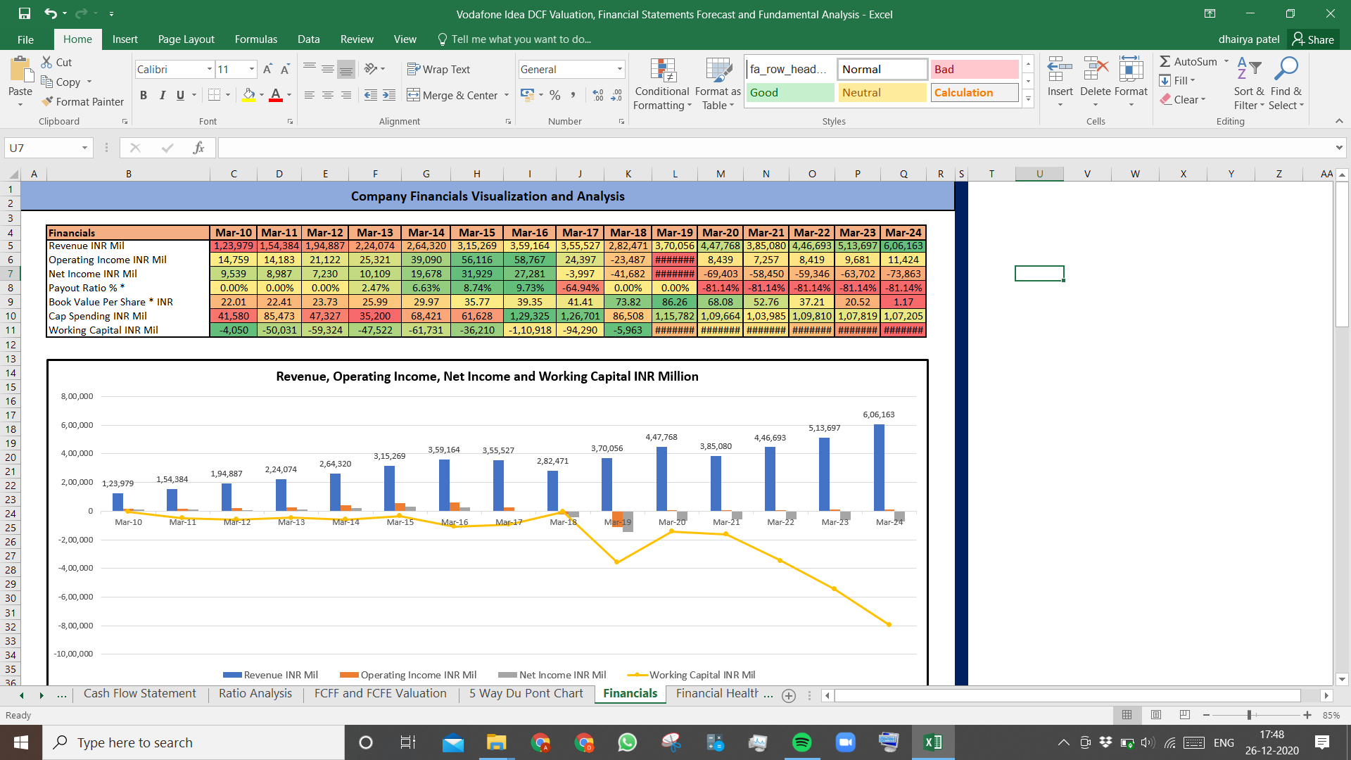1351x760 pixels.
Task: Toggle Top Align vertical alignment
Action: click(x=310, y=69)
